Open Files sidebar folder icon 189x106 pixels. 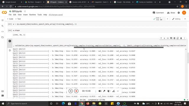pyautogui.click(x=2, y=37)
